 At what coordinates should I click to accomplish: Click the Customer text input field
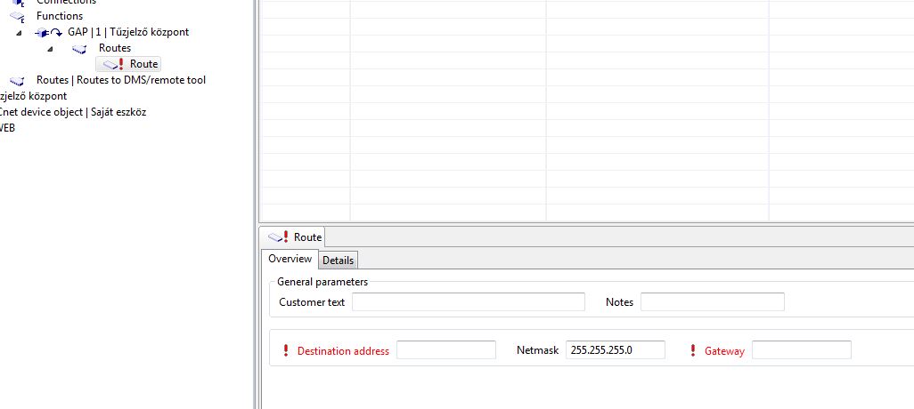pos(468,302)
